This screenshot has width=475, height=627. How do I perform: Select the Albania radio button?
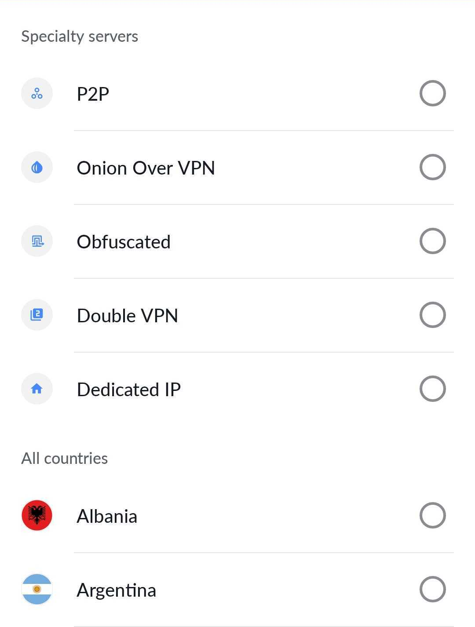pyautogui.click(x=433, y=515)
